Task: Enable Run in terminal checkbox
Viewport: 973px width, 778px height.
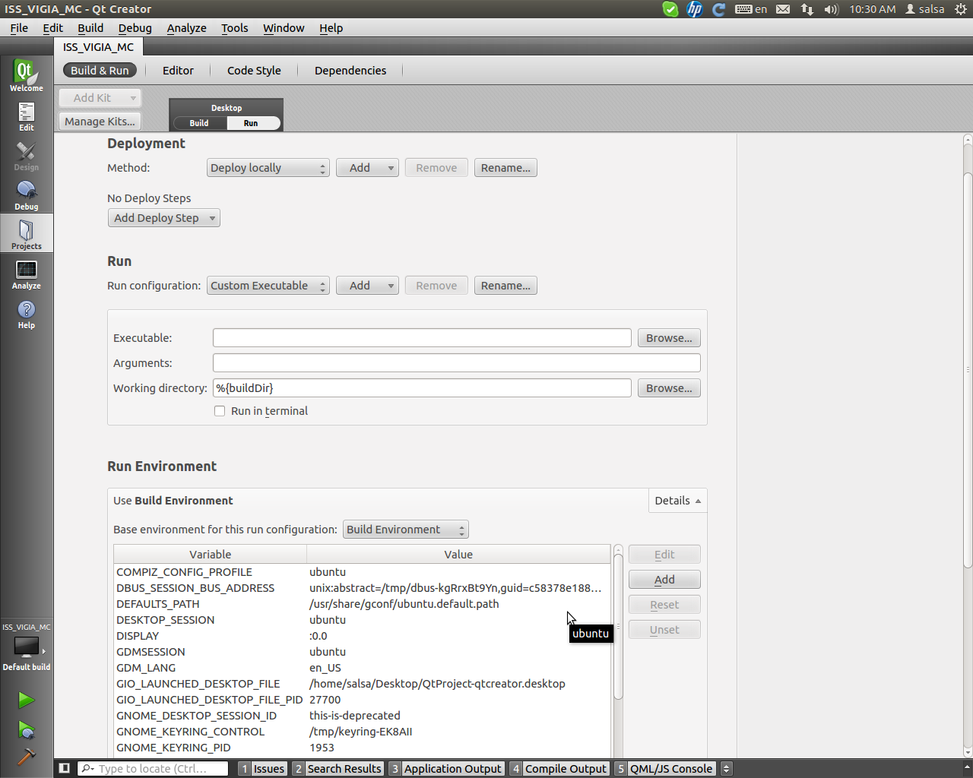Action: (x=220, y=411)
